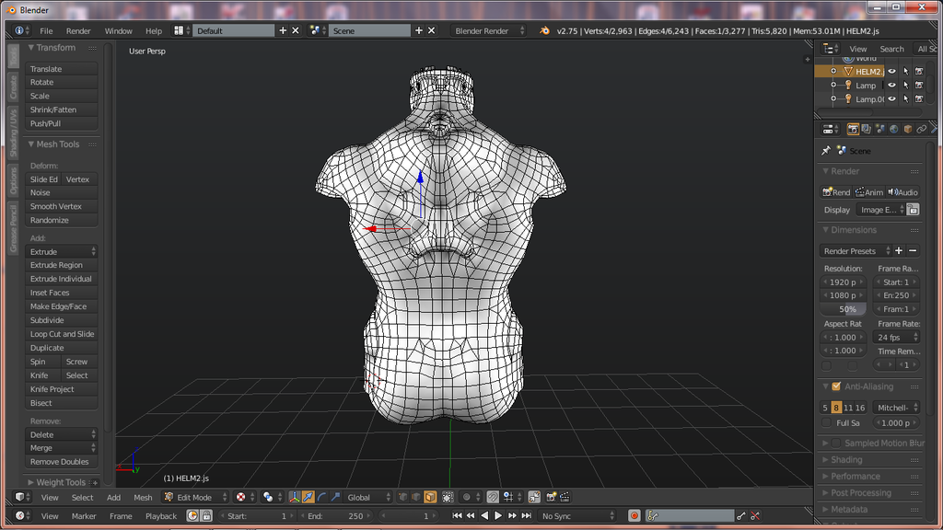Click the World properties globe icon
Screen dimensions: 943x530
(893, 129)
